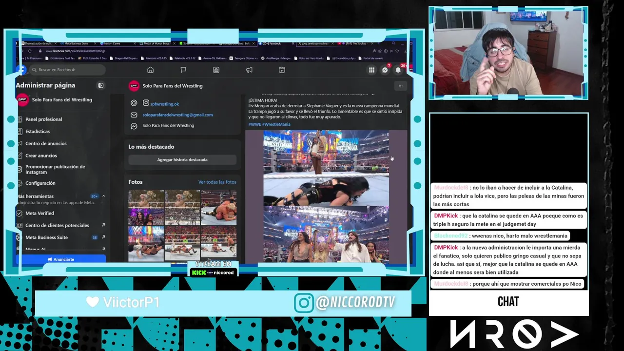Open the notifications bell icon
The height and width of the screenshot is (351, 624).
tap(398, 70)
